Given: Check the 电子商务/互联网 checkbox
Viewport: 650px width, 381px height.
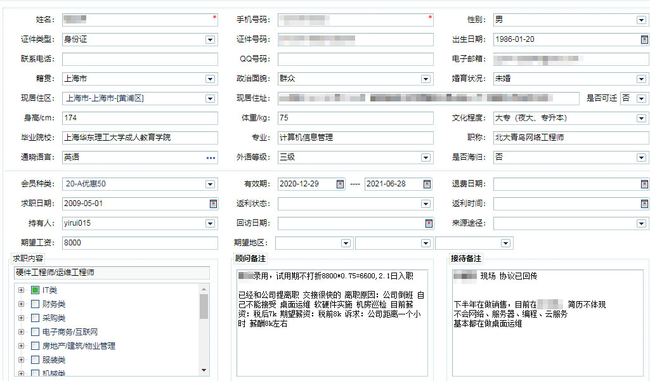Looking at the screenshot, I should coord(36,332).
